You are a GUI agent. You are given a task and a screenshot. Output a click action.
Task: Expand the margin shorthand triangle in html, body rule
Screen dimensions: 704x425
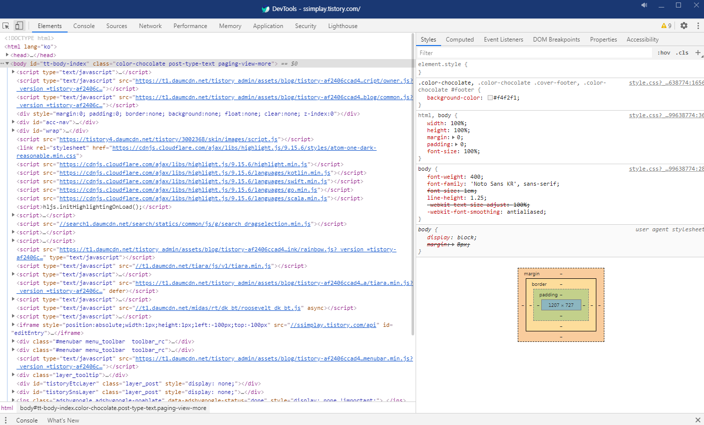[x=454, y=137]
